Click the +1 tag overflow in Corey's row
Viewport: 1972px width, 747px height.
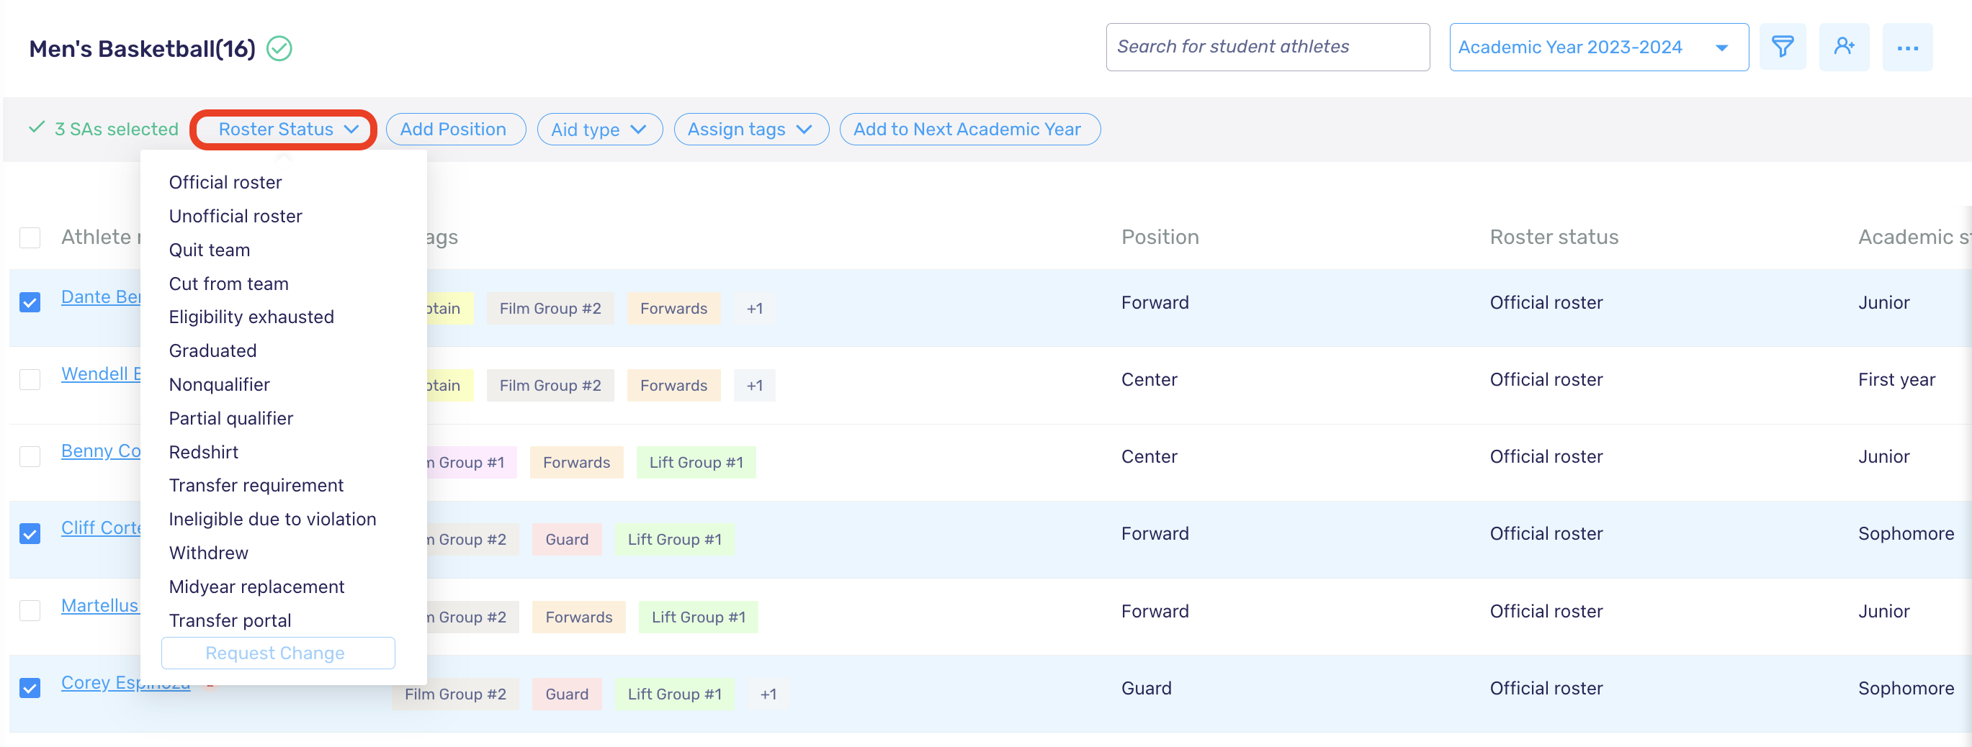(x=768, y=694)
